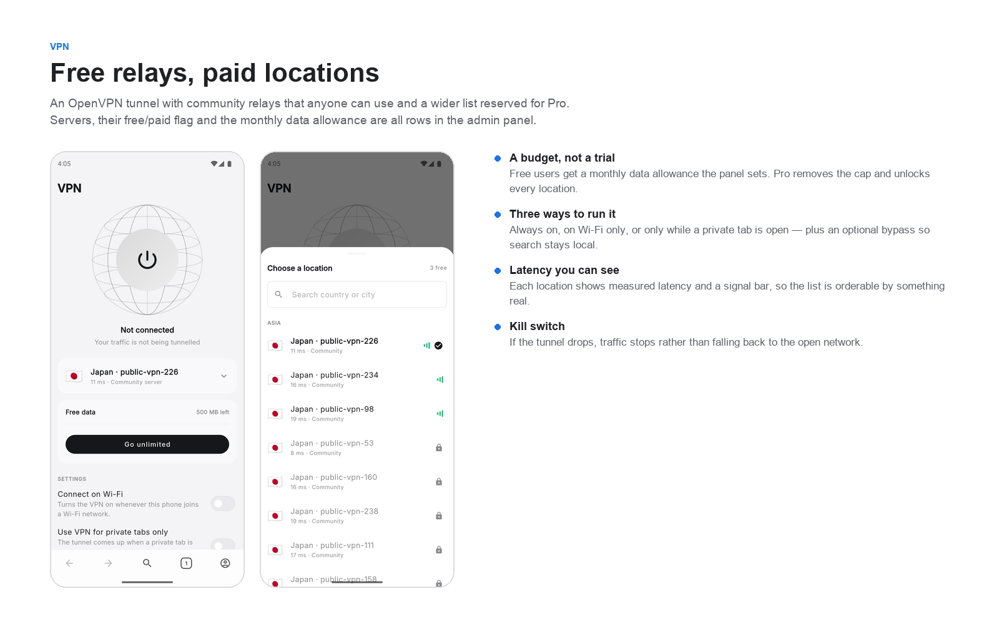Click the SETTINGS section label
This screenshot has height=624, width=999.
point(72,479)
